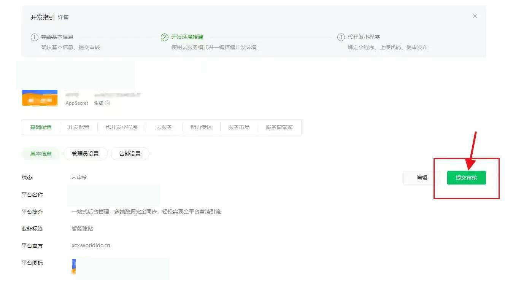
Task: Close the 开发指引 guide panel
Action: coord(475,16)
